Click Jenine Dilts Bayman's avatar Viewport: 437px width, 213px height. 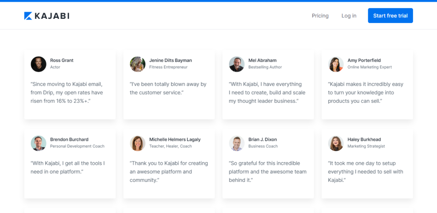[137, 64]
